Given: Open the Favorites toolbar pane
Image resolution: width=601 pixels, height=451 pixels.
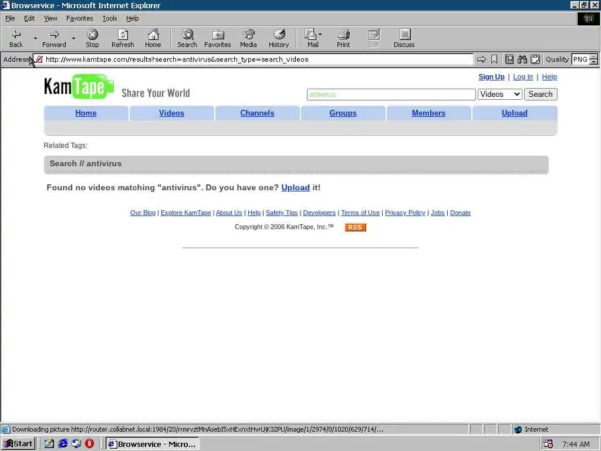Looking at the screenshot, I should [x=217, y=38].
